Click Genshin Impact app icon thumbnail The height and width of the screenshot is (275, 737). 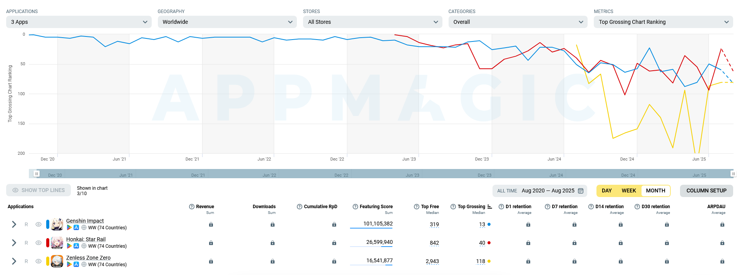pos(57,224)
